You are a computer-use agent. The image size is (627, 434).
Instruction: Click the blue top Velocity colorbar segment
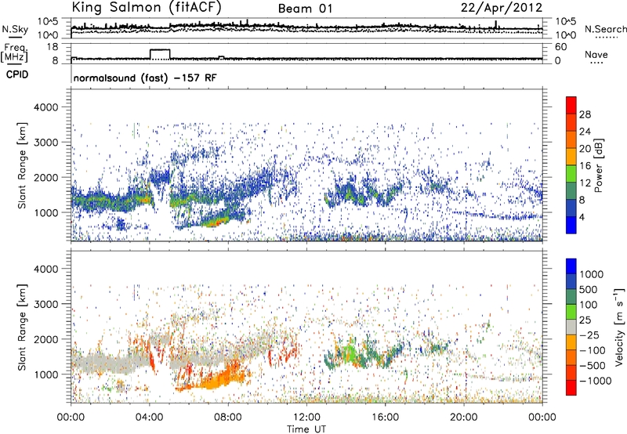571,266
